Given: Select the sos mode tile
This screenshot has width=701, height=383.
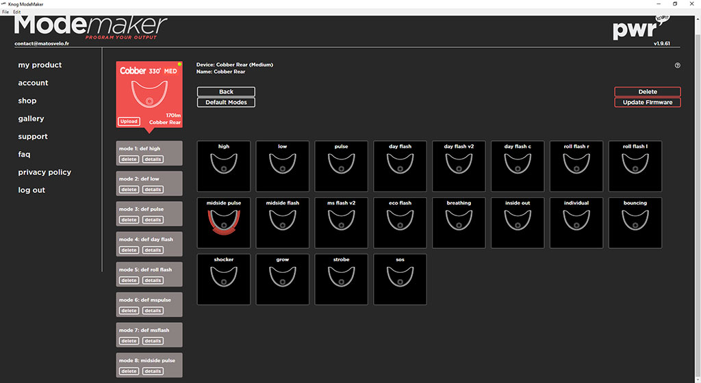Looking at the screenshot, I should pos(400,280).
